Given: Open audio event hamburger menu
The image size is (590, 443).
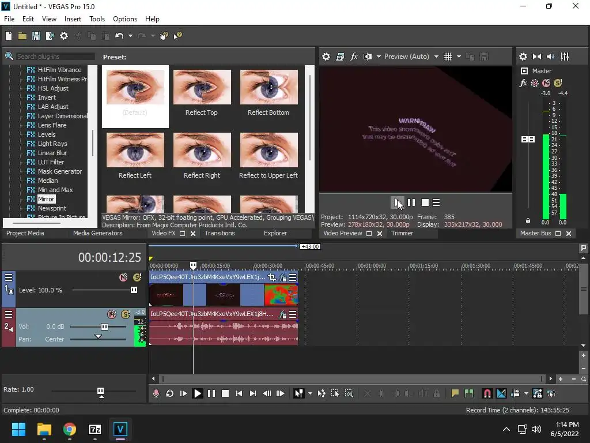Looking at the screenshot, I should [x=293, y=314].
